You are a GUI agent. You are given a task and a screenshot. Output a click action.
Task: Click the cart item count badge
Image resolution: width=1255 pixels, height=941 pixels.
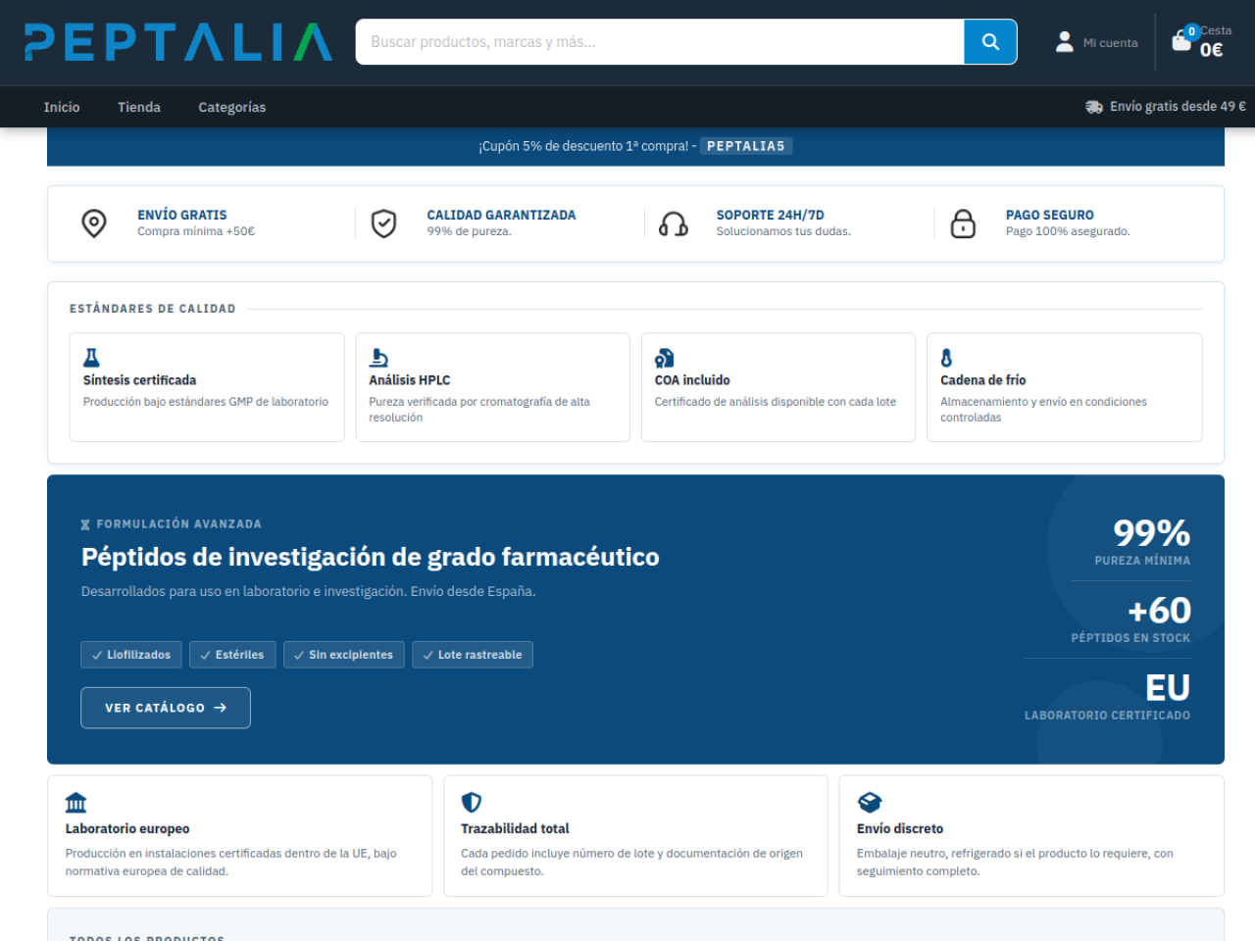coord(1192,31)
